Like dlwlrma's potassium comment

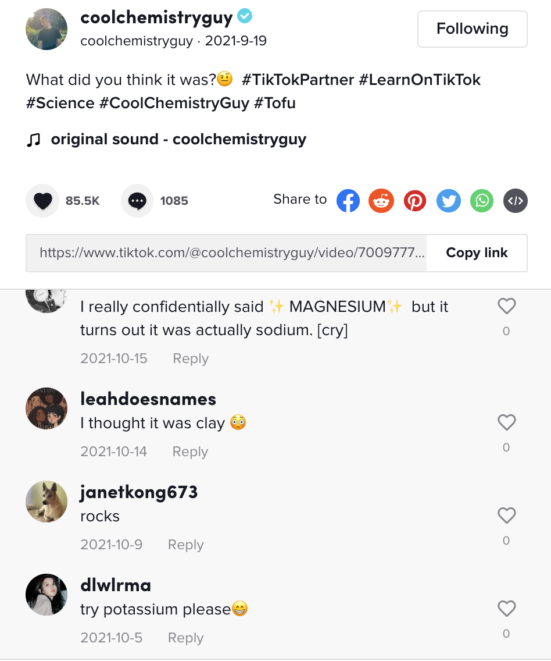pyautogui.click(x=507, y=609)
